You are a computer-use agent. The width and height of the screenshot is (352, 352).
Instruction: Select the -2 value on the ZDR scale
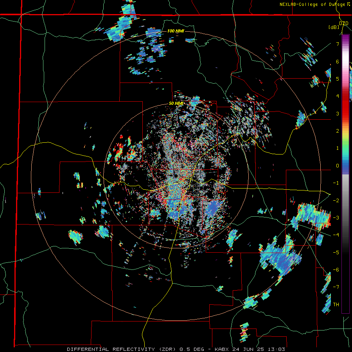[336, 200]
